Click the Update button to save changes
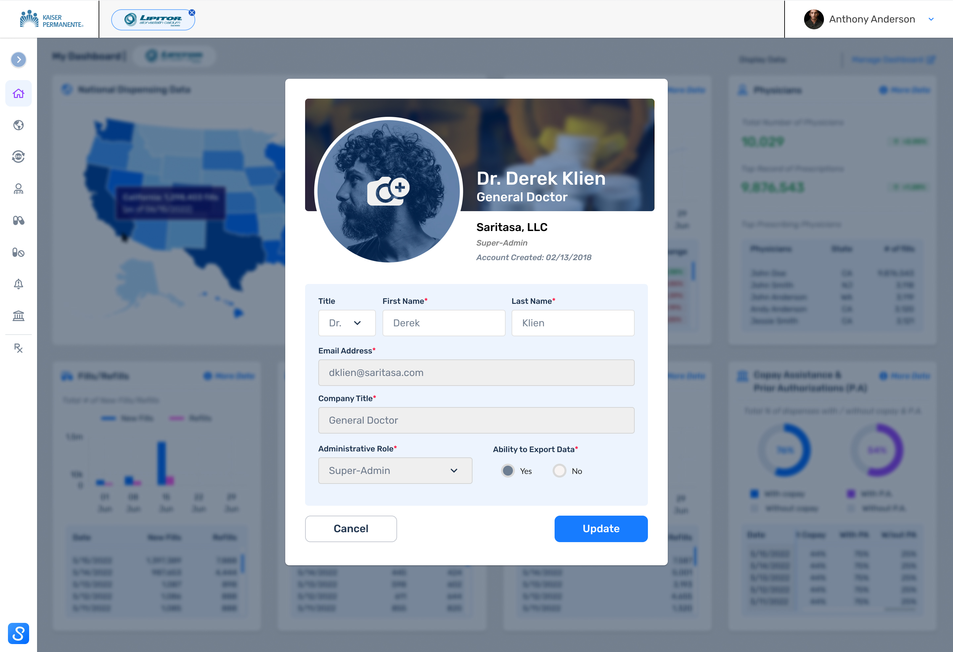This screenshot has width=953, height=652. (x=601, y=528)
